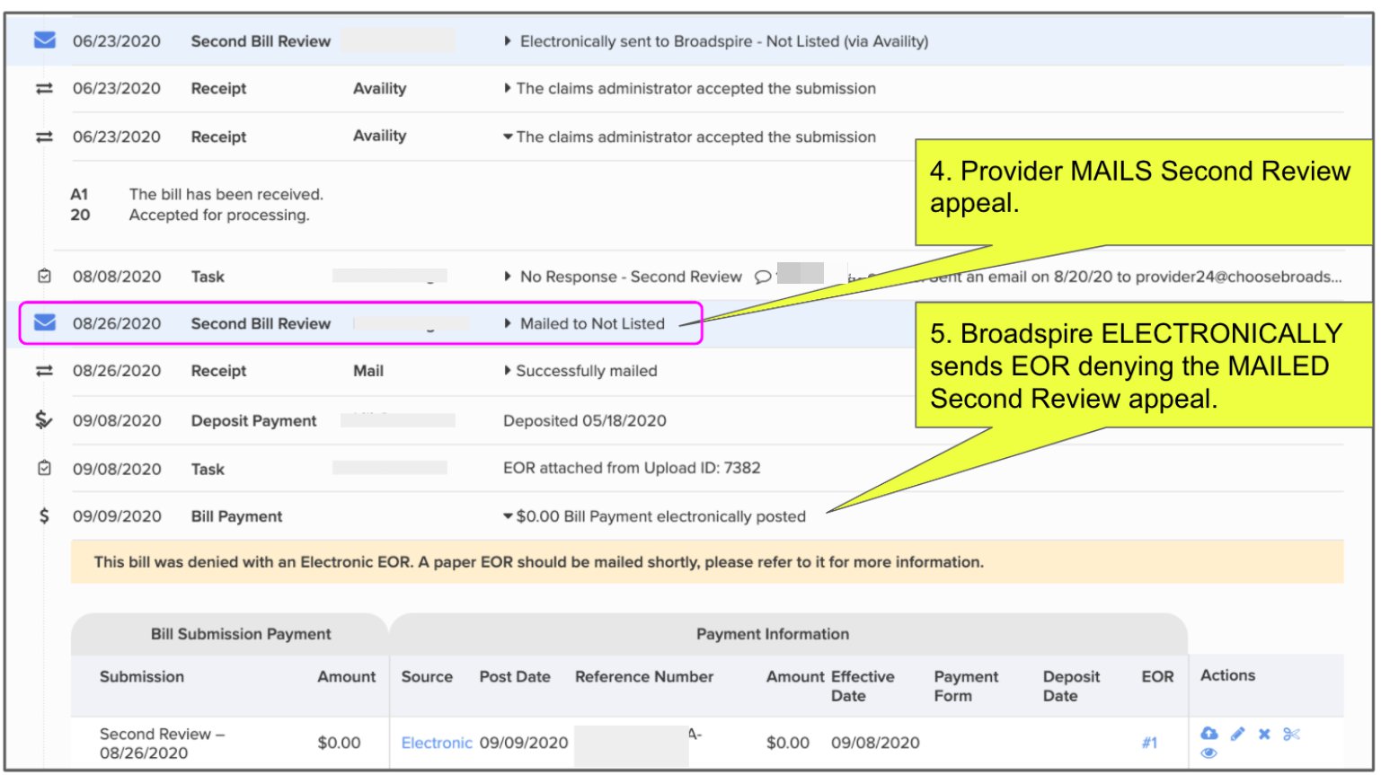1381x775 pixels.
Task: Click the cloud upload icon in Actions
Action: [x=1209, y=734]
